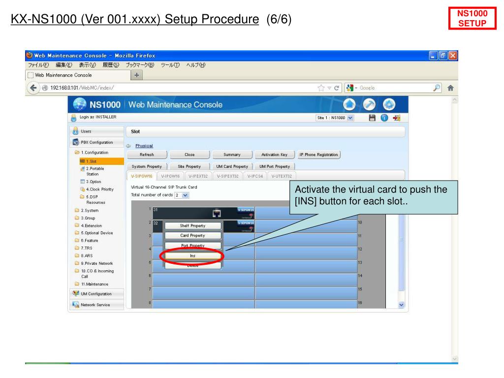
Task: Open Firefox home page icon
Action: pos(450,88)
